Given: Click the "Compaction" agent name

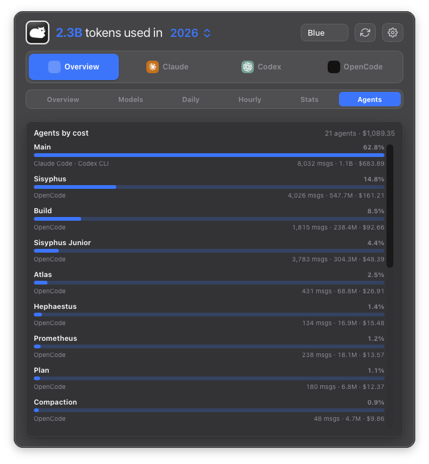Looking at the screenshot, I should (55, 402).
